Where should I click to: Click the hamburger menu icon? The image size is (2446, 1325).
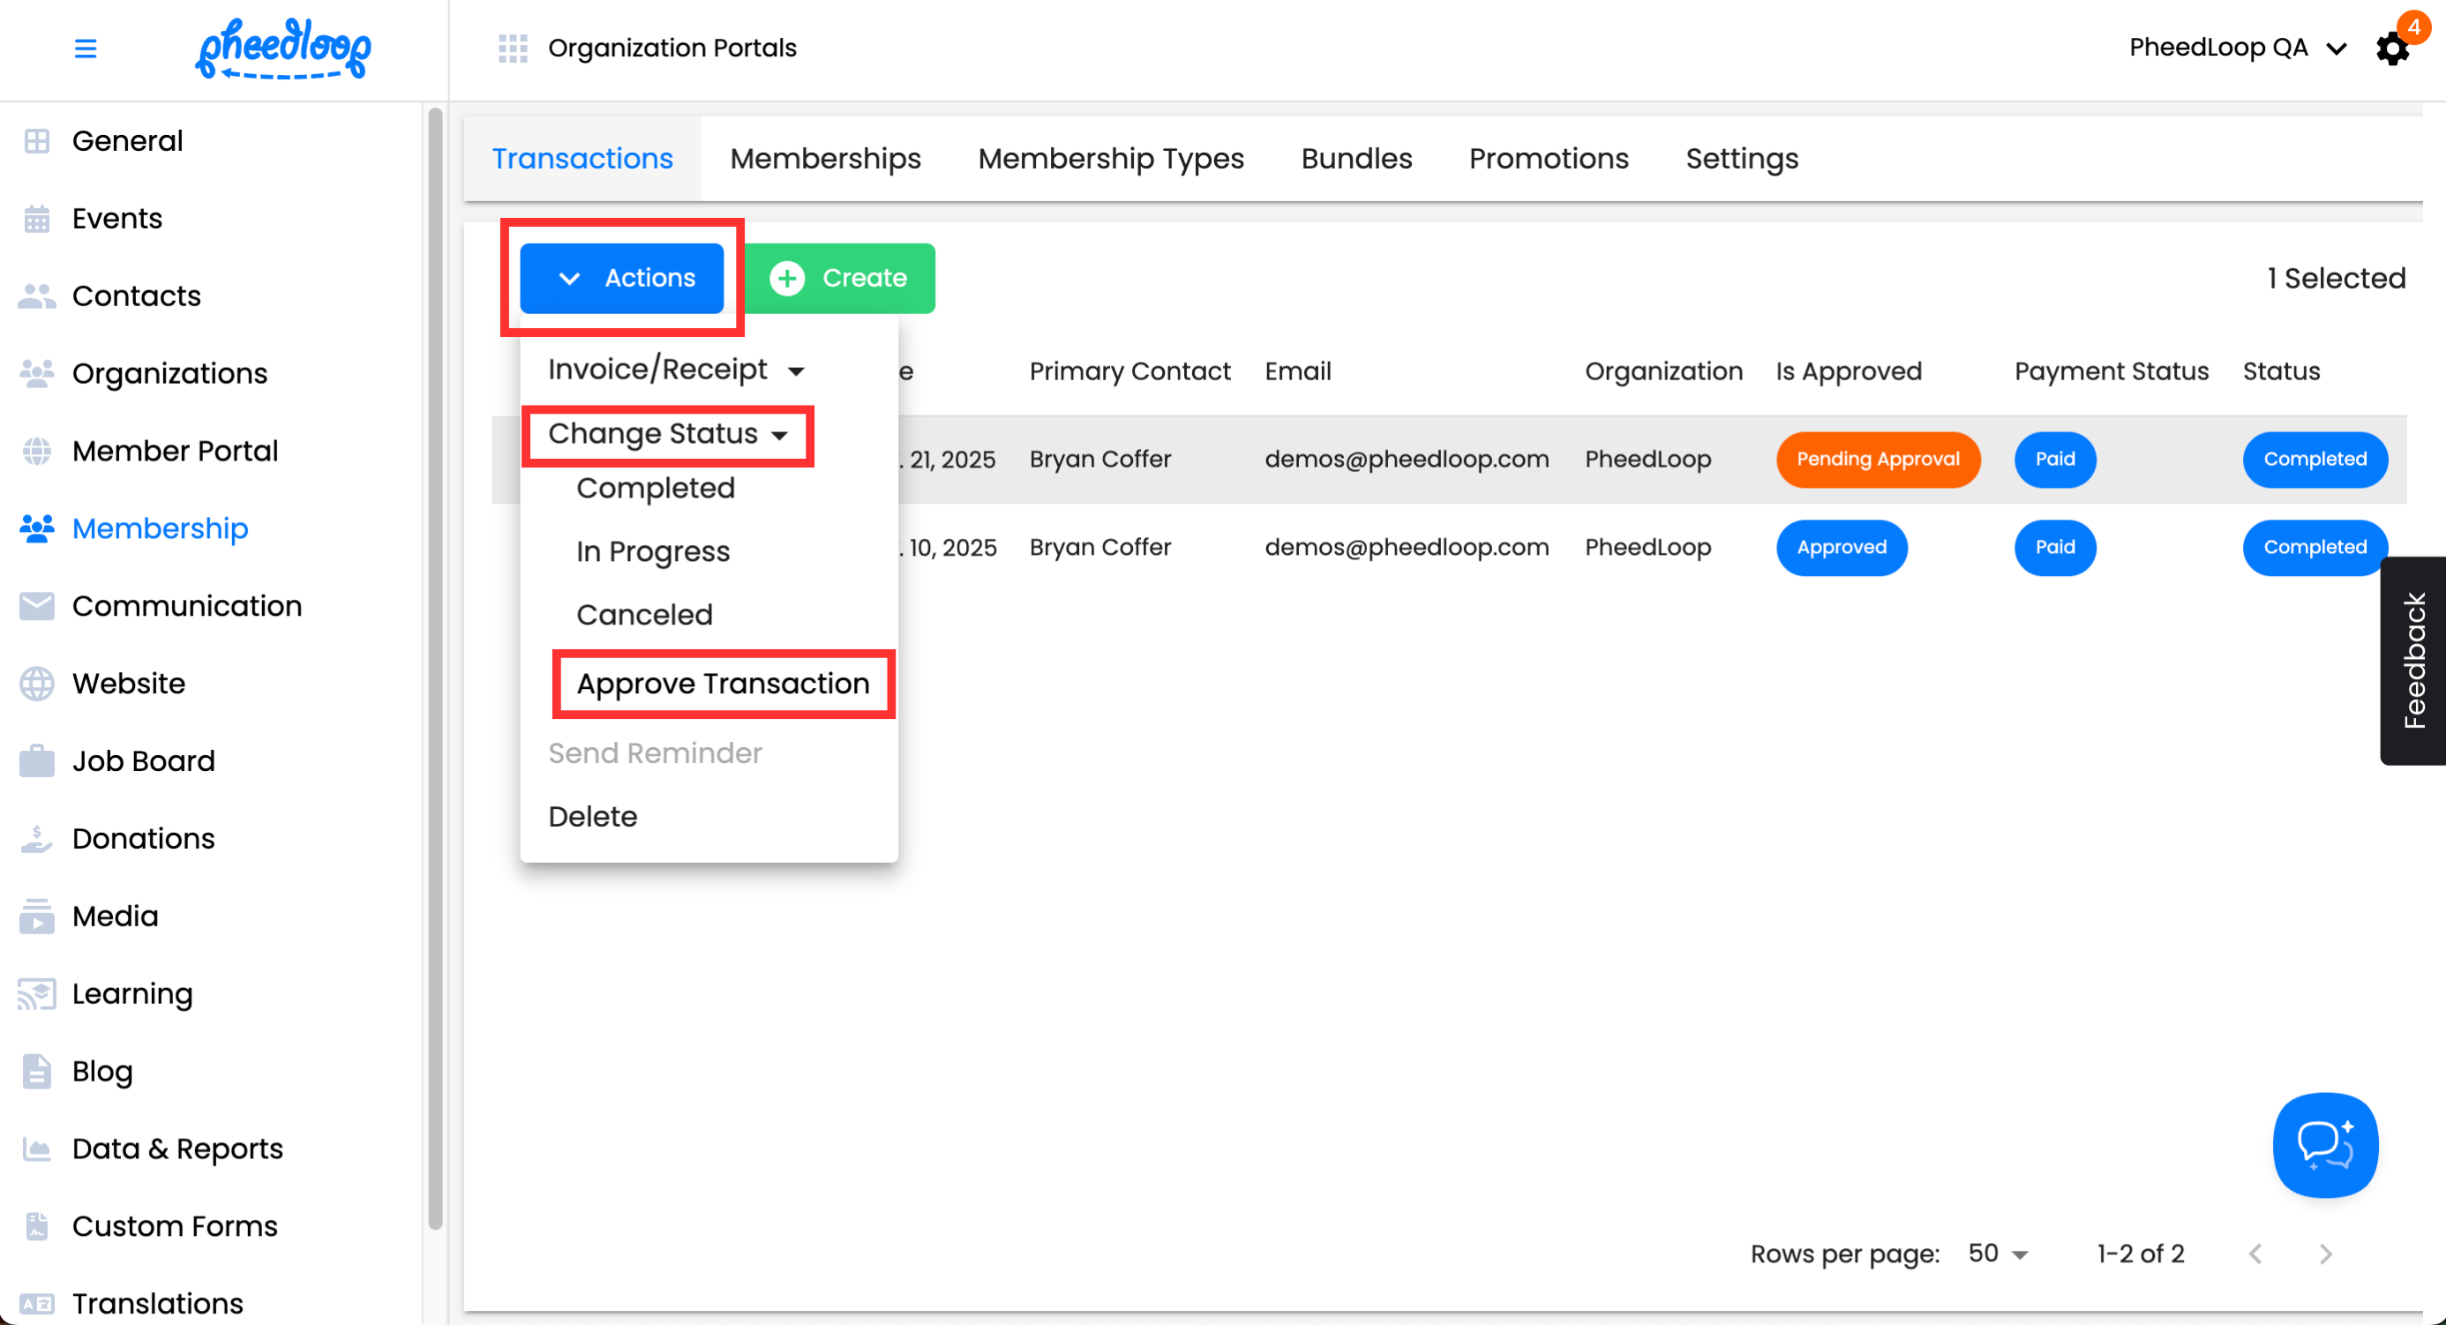[86, 48]
